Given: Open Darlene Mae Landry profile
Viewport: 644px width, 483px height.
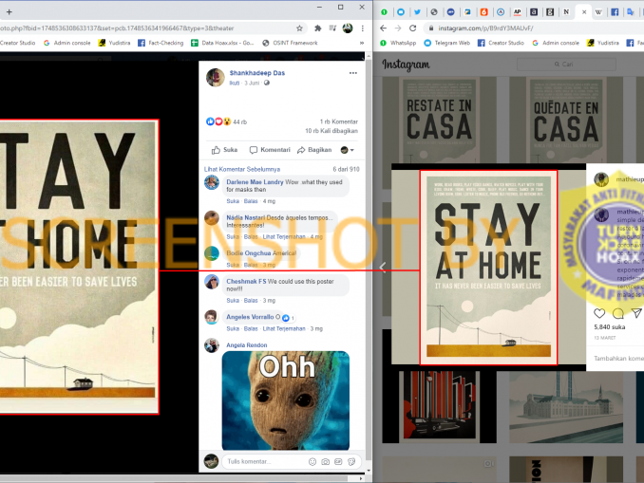Looking at the screenshot, I should click(255, 182).
